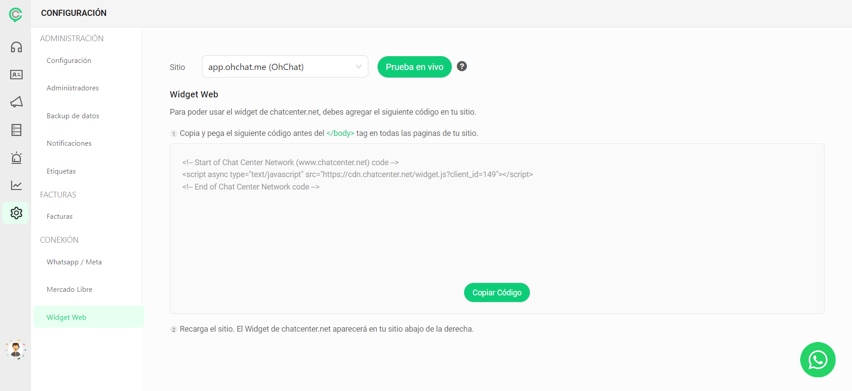Open Configuración menu item
Image resolution: width=852 pixels, height=391 pixels.
pos(69,61)
